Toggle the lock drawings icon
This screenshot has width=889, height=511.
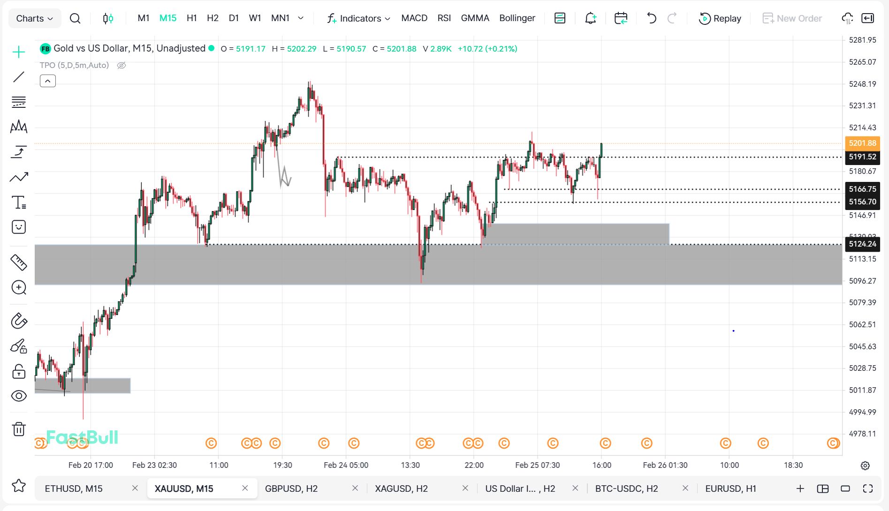[19, 372]
